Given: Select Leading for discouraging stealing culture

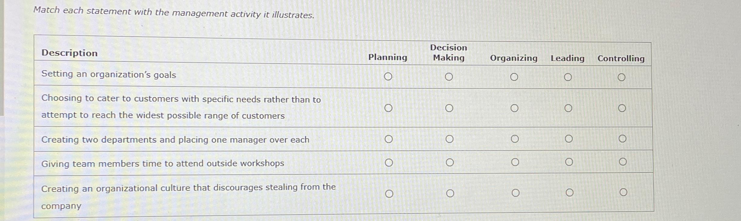Looking at the screenshot, I should (x=569, y=192).
